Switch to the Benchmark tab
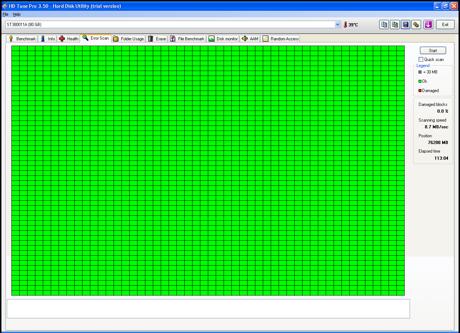460x333 pixels. coord(22,39)
